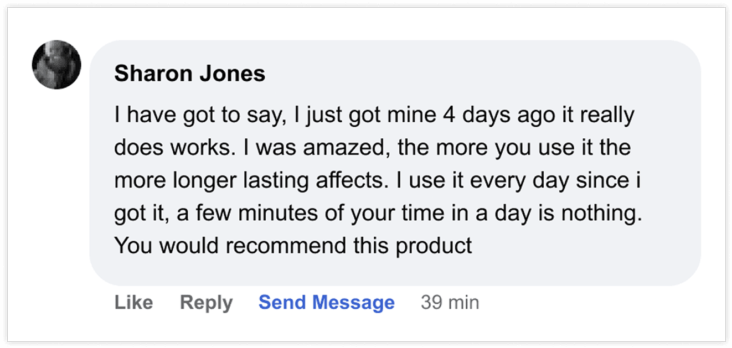Reply to Sharon Jones's comment
Image resolution: width=732 pixels, height=348 pixels.
coord(206,303)
